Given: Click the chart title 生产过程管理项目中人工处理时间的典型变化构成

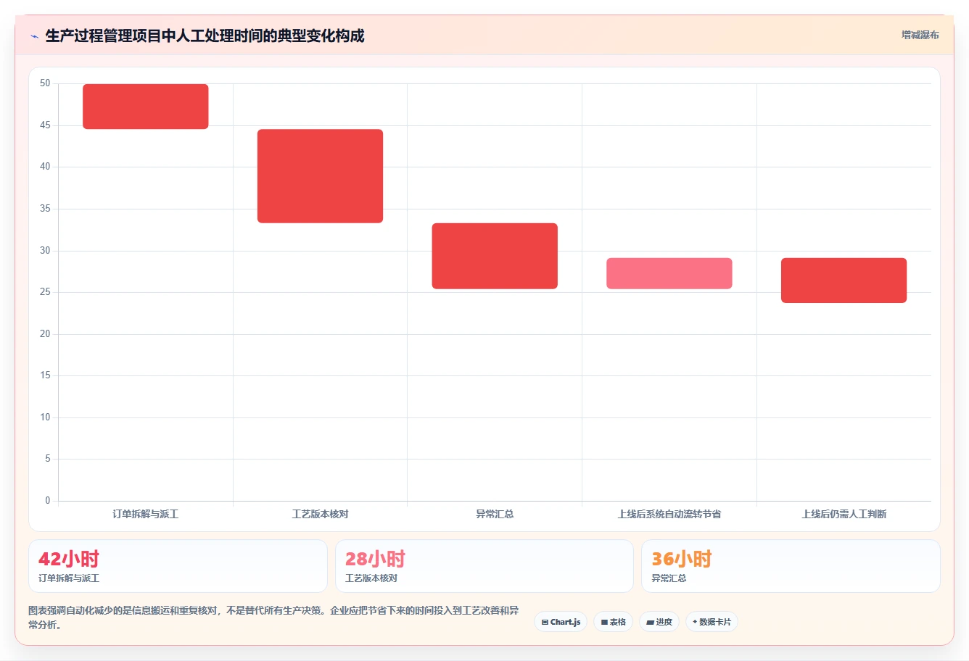Looking at the screenshot, I should point(205,36).
